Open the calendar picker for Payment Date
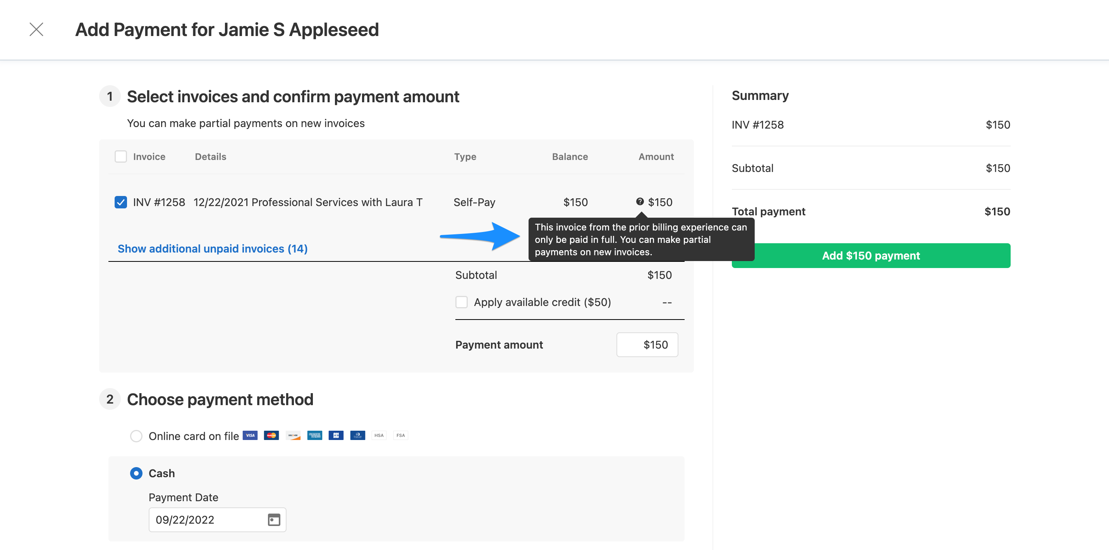Image resolution: width=1109 pixels, height=550 pixels. tap(274, 520)
